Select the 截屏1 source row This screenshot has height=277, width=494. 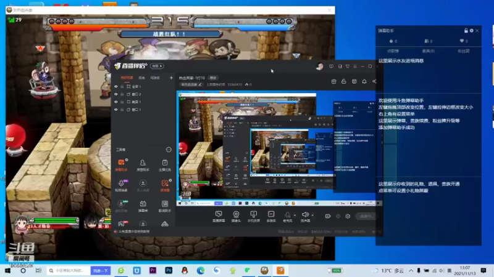click(143, 102)
